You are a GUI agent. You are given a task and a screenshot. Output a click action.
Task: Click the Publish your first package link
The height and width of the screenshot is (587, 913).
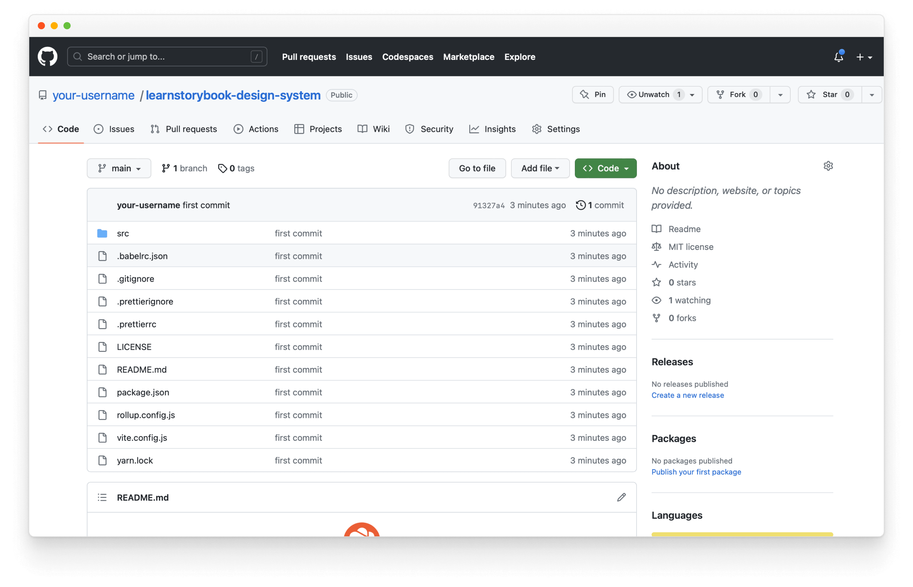697,471
